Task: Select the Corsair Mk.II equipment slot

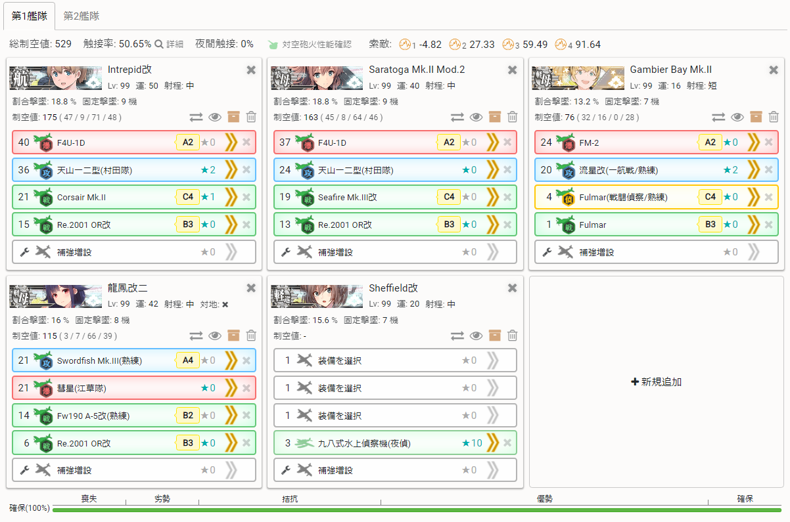Action: pyautogui.click(x=134, y=197)
